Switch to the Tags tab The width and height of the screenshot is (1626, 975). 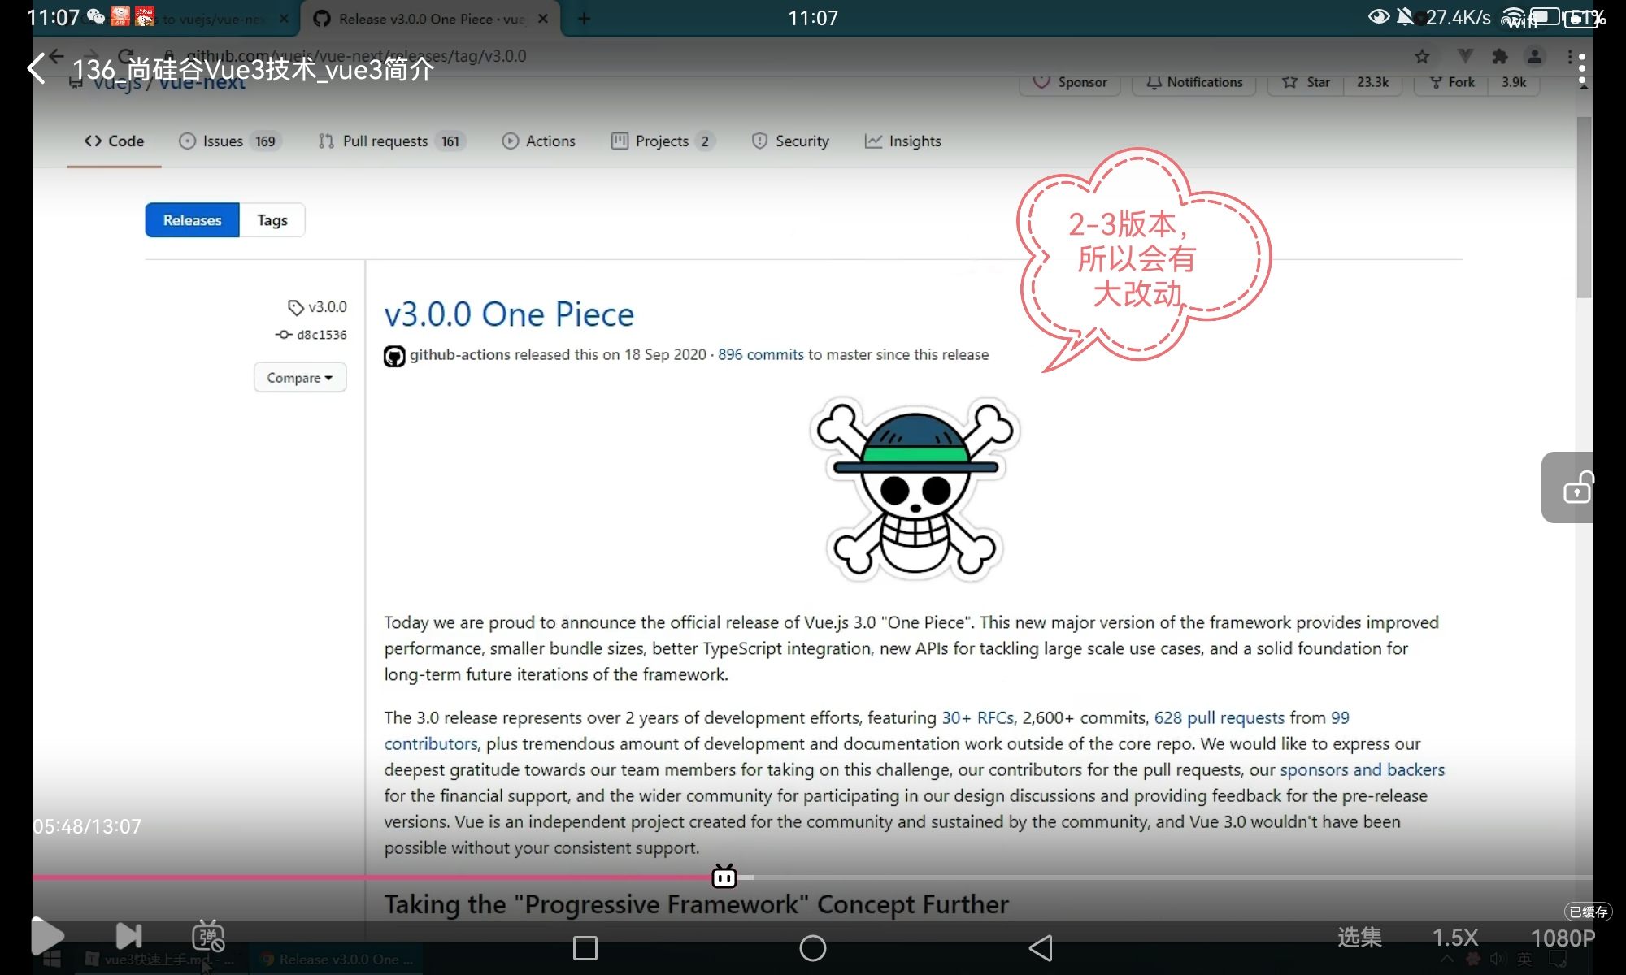[272, 220]
